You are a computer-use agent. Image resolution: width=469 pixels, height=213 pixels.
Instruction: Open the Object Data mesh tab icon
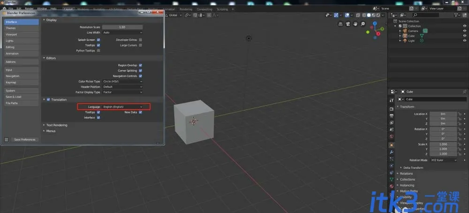[x=392, y=180]
